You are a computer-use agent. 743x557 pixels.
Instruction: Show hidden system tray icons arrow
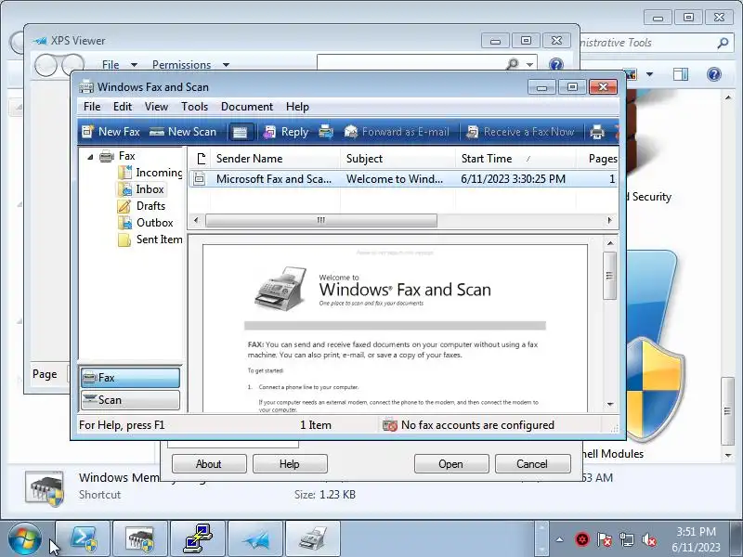coord(560,539)
